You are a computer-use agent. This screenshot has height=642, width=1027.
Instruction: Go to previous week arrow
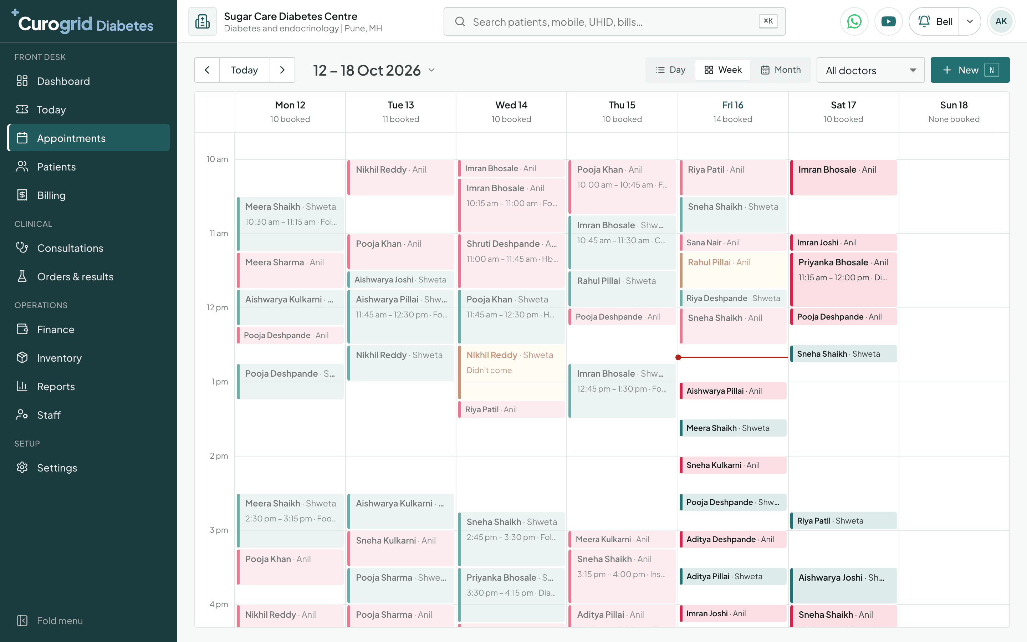(207, 70)
